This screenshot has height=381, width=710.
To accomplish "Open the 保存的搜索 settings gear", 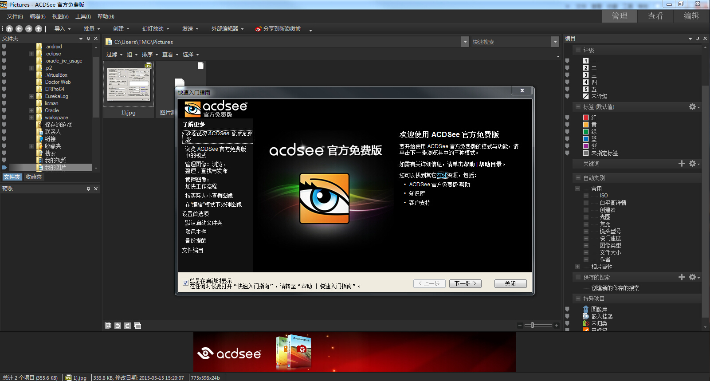I will pyautogui.click(x=694, y=277).
